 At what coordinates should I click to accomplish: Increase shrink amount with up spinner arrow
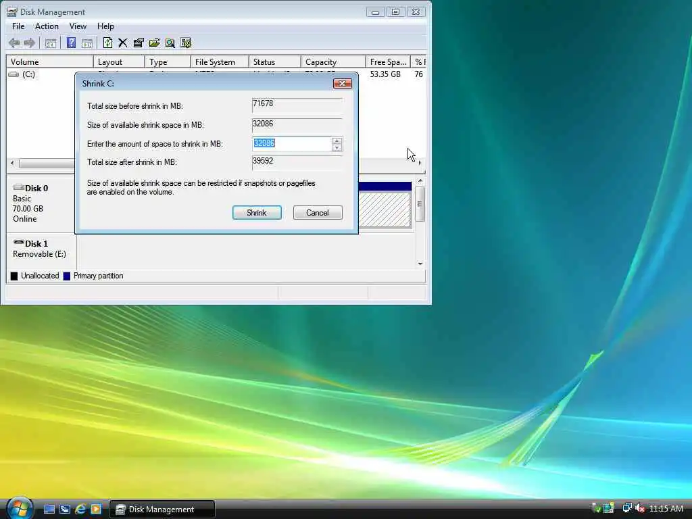pos(337,141)
